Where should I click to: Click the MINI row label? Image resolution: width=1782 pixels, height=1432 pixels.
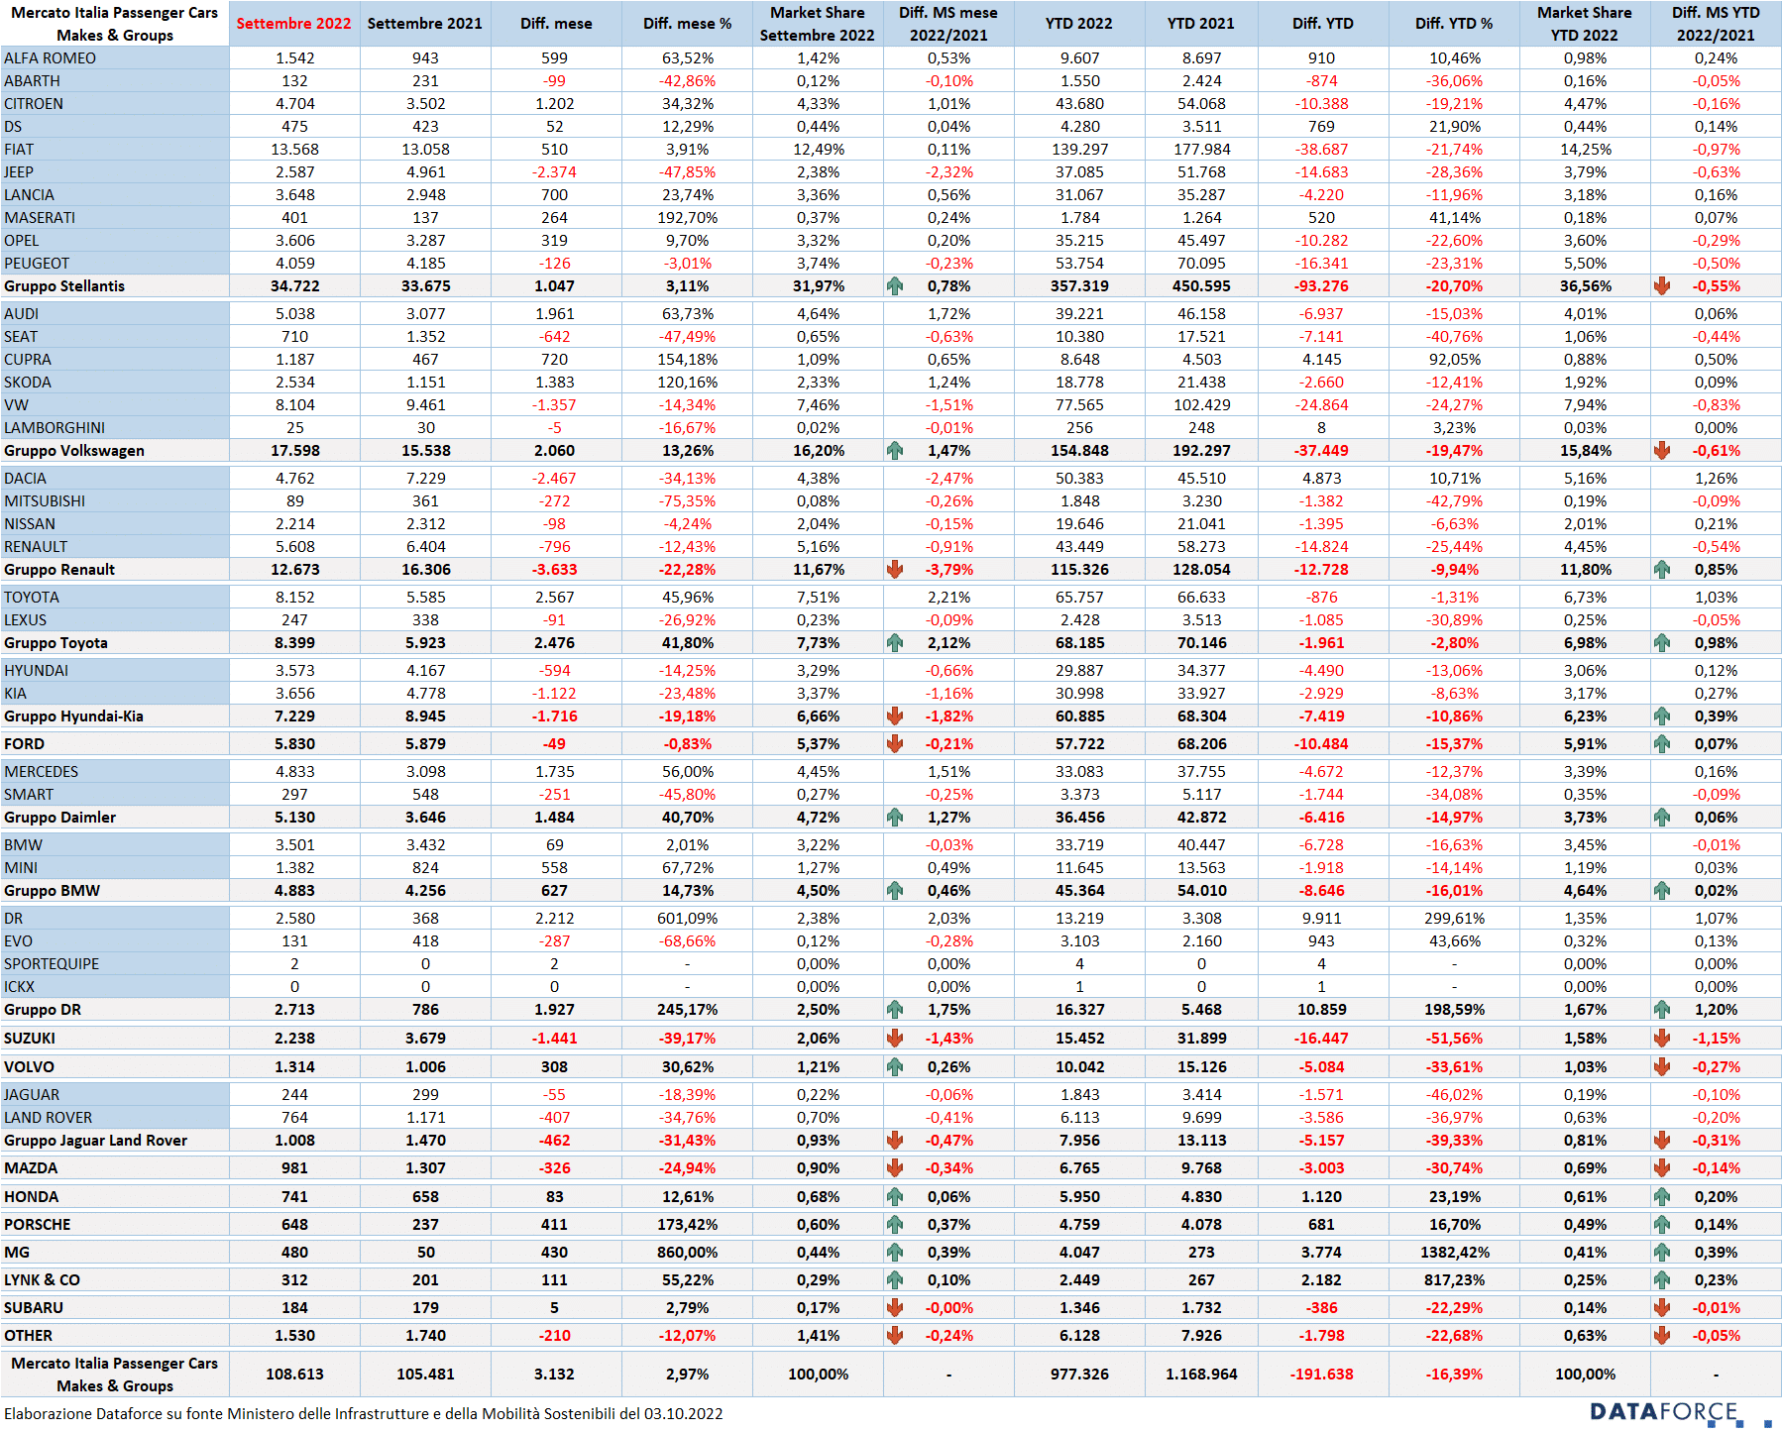(x=21, y=868)
